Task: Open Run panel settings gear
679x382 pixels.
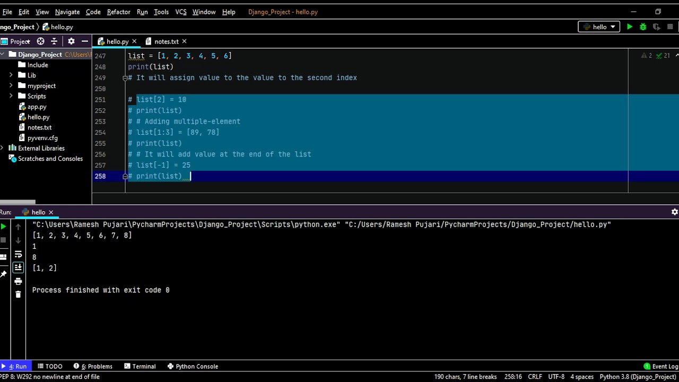Action: point(674,212)
